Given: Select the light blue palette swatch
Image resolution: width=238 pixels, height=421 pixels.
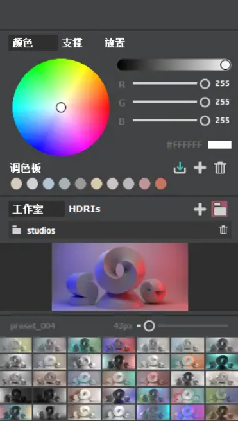Looking at the screenshot, I should coord(49,184).
